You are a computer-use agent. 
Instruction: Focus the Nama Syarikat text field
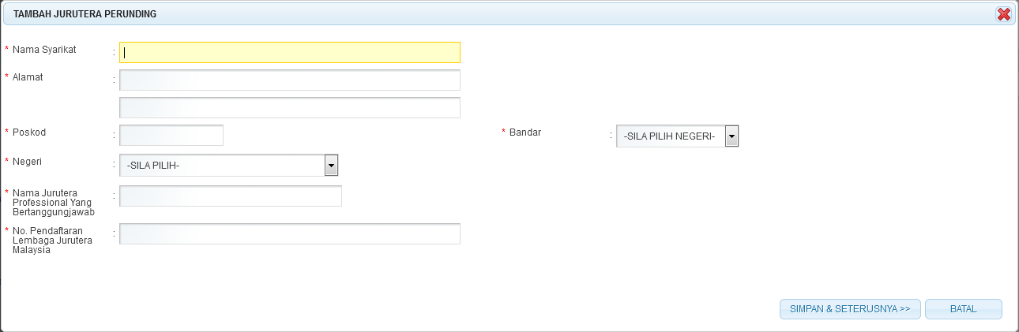[x=290, y=52]
